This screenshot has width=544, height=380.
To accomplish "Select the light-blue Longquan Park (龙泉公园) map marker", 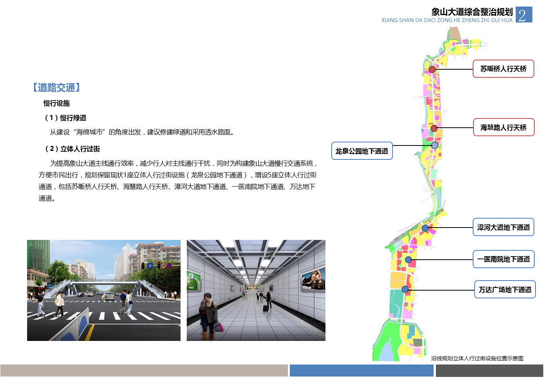I will (x=434, y=145).
